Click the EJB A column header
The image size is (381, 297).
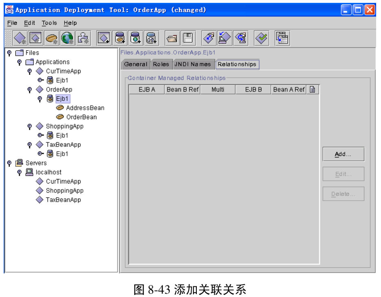point(147,90)
